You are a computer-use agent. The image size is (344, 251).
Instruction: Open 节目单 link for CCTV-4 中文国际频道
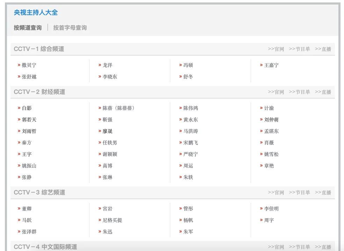click(x=299, y=247)
